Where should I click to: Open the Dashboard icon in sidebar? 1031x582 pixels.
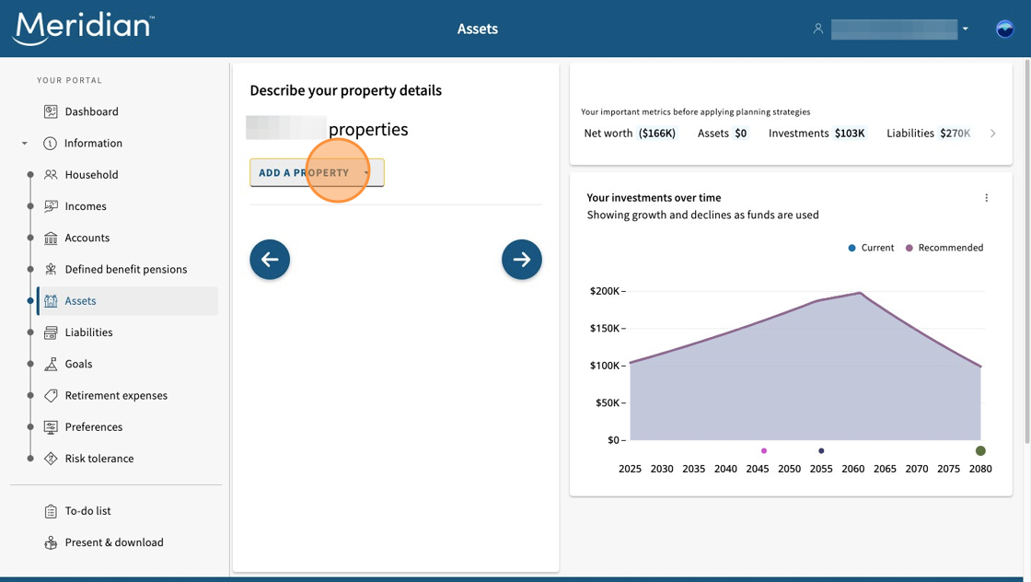(x=51, y=111)
